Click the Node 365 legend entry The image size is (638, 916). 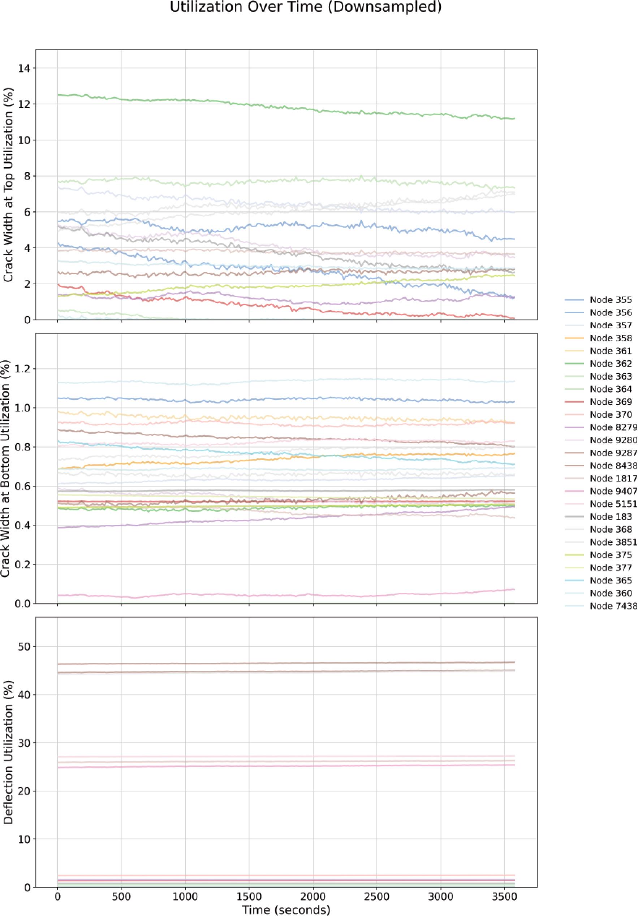[x=611, y=580]
